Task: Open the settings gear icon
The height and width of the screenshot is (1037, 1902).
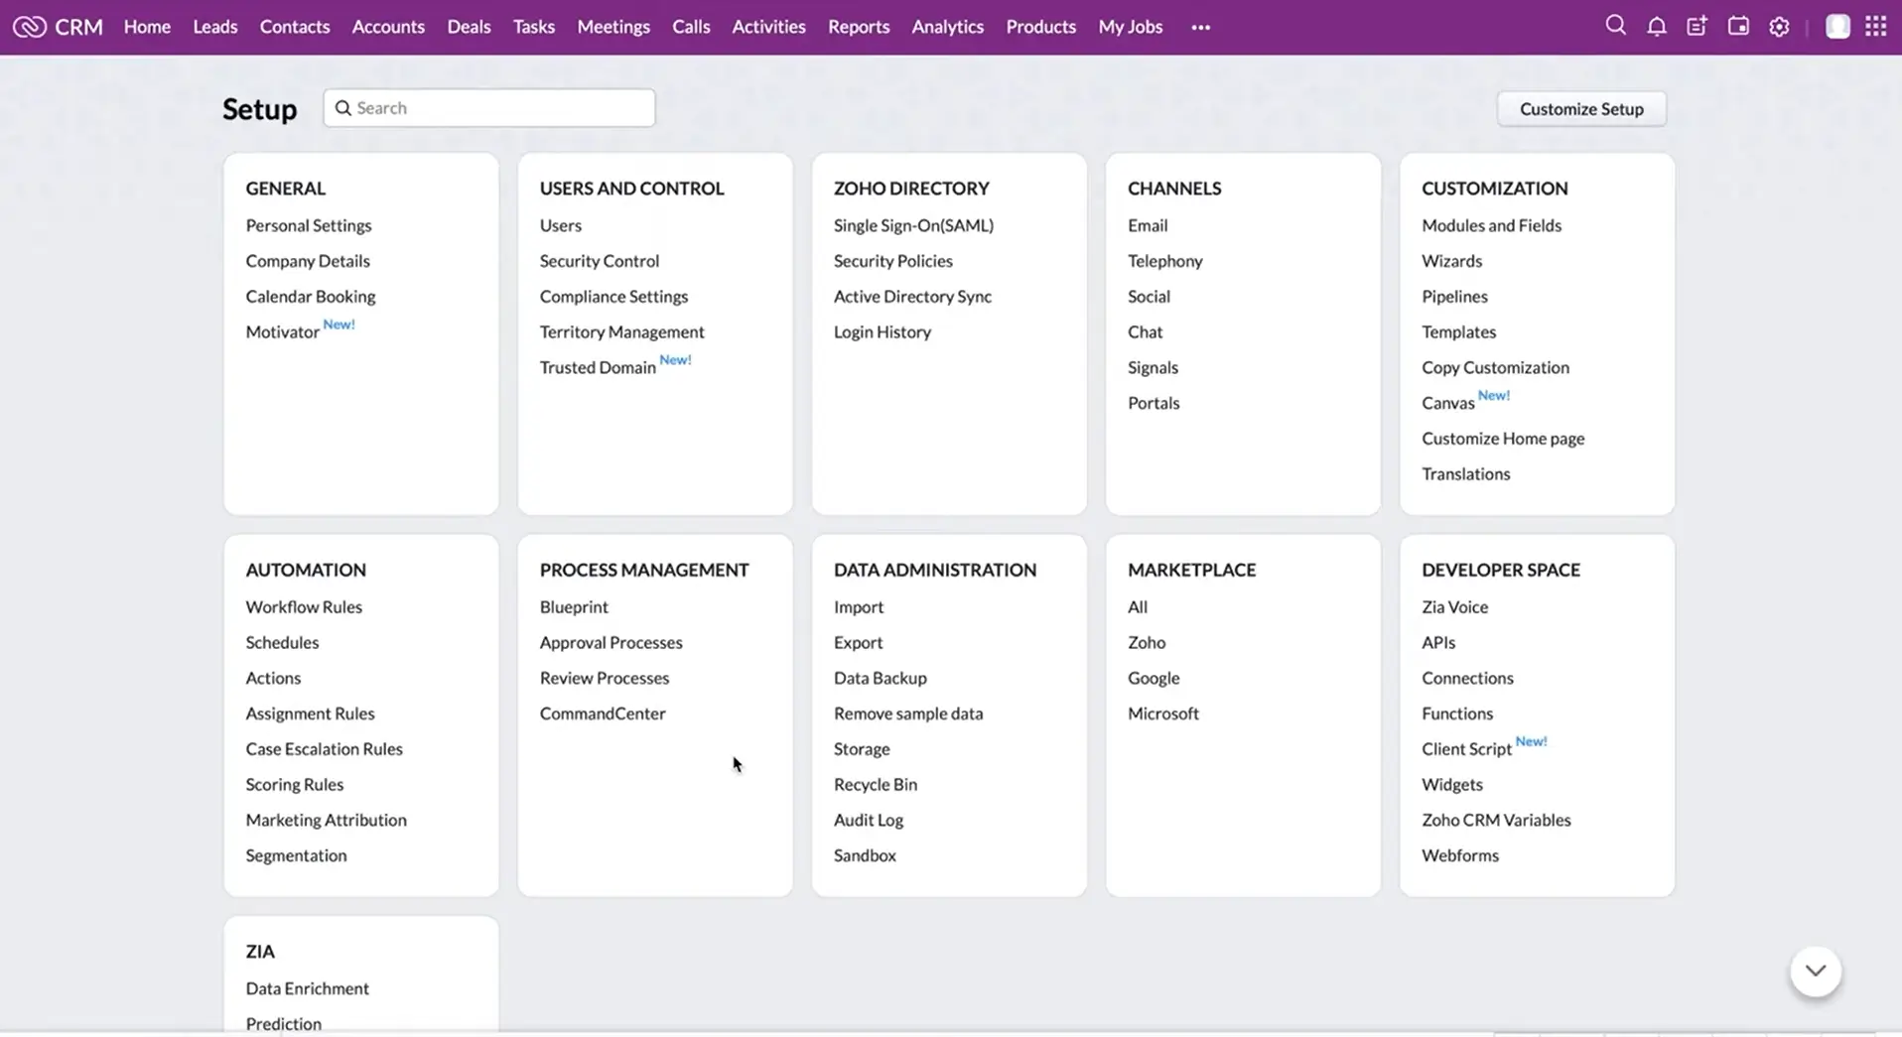Action: 1779,27
